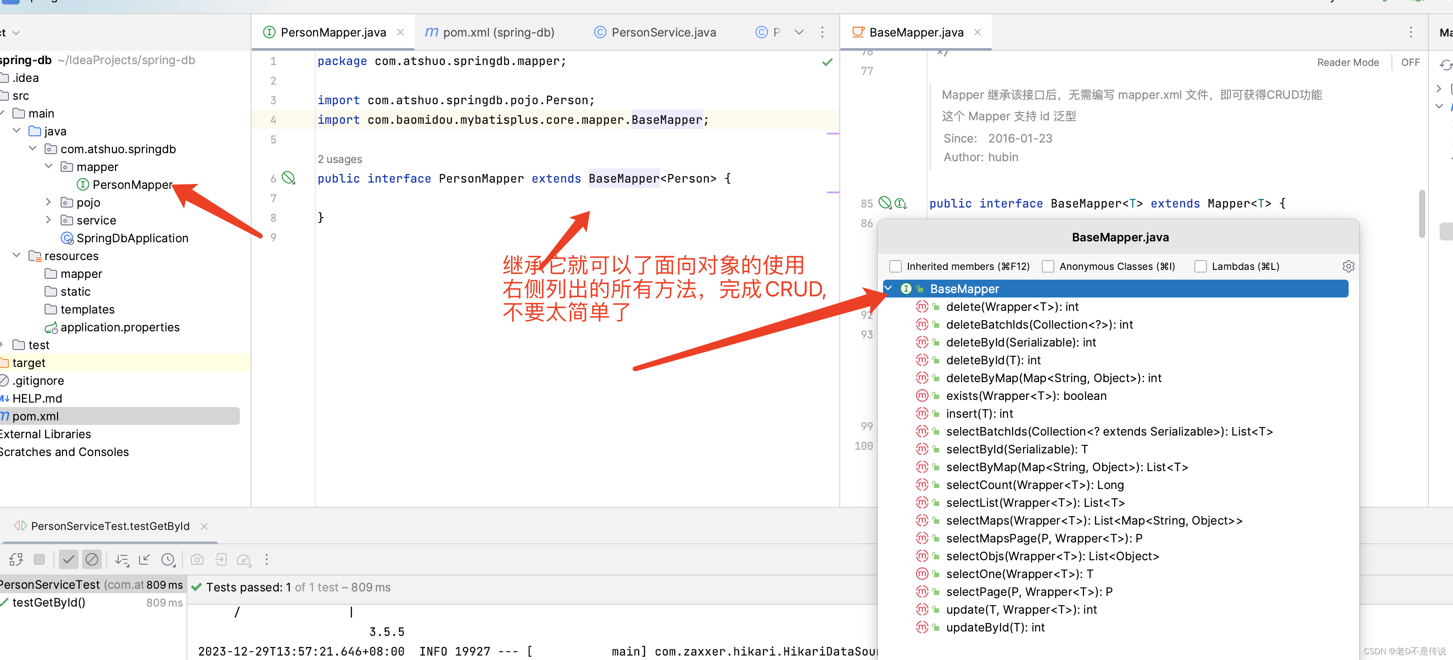Open more options menu in run toolbar
The width and height of the screenshot is (1453, 660).
267,559
